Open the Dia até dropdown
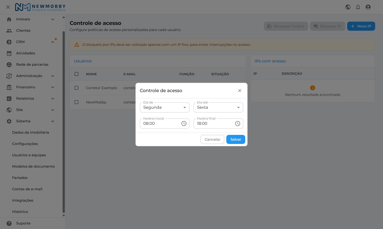Image resolution: width=383 pixels, height=229 pixels. 218,107
